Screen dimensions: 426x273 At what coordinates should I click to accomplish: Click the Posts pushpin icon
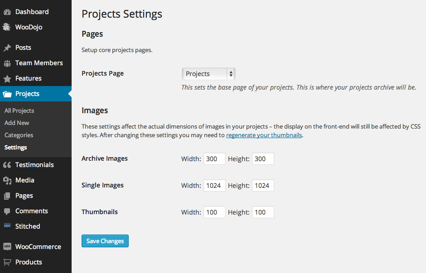tap(7, 48)
